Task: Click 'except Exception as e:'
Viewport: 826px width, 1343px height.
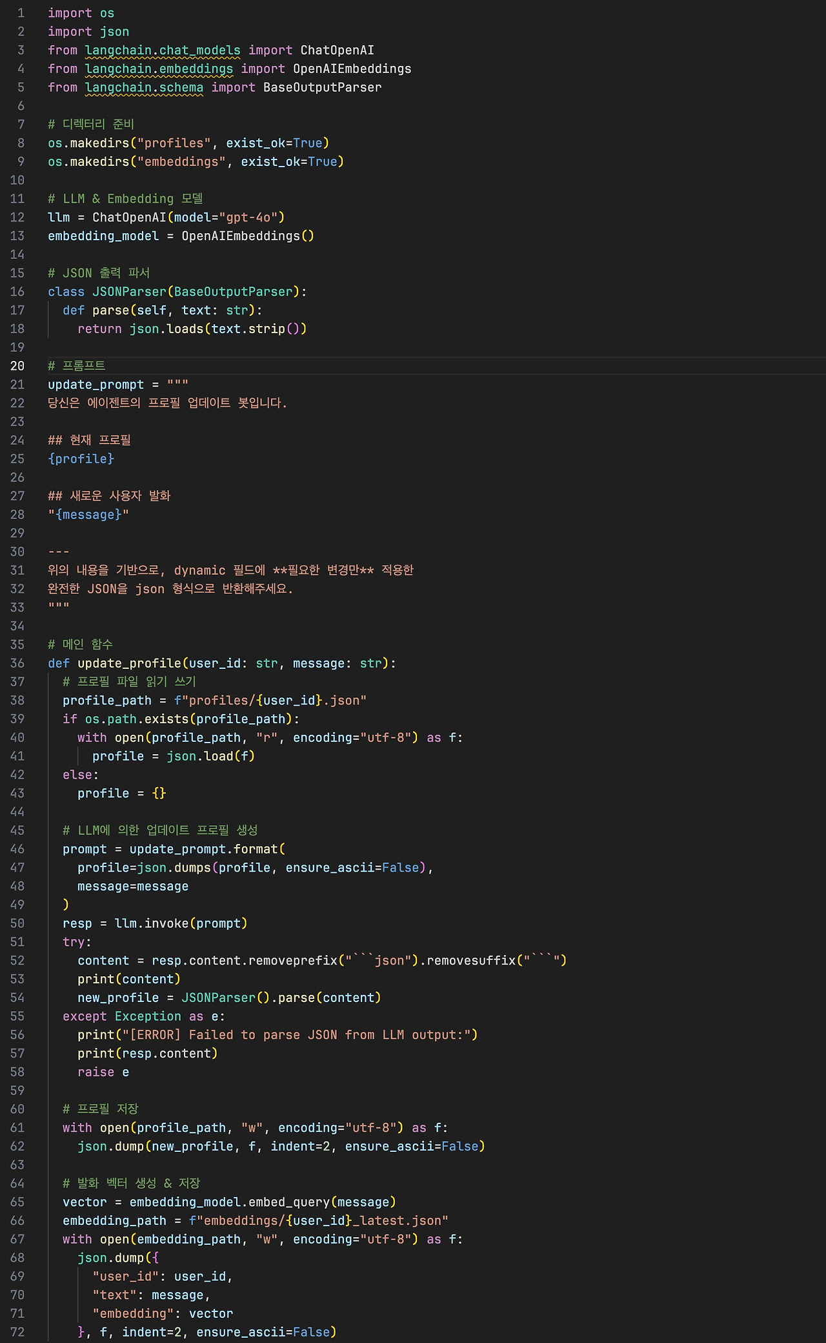Action: 144,1016
